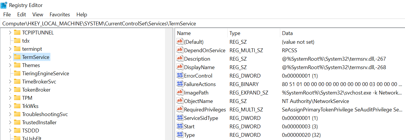Click the Registry Editor app icon in title bar

point(4,5)
